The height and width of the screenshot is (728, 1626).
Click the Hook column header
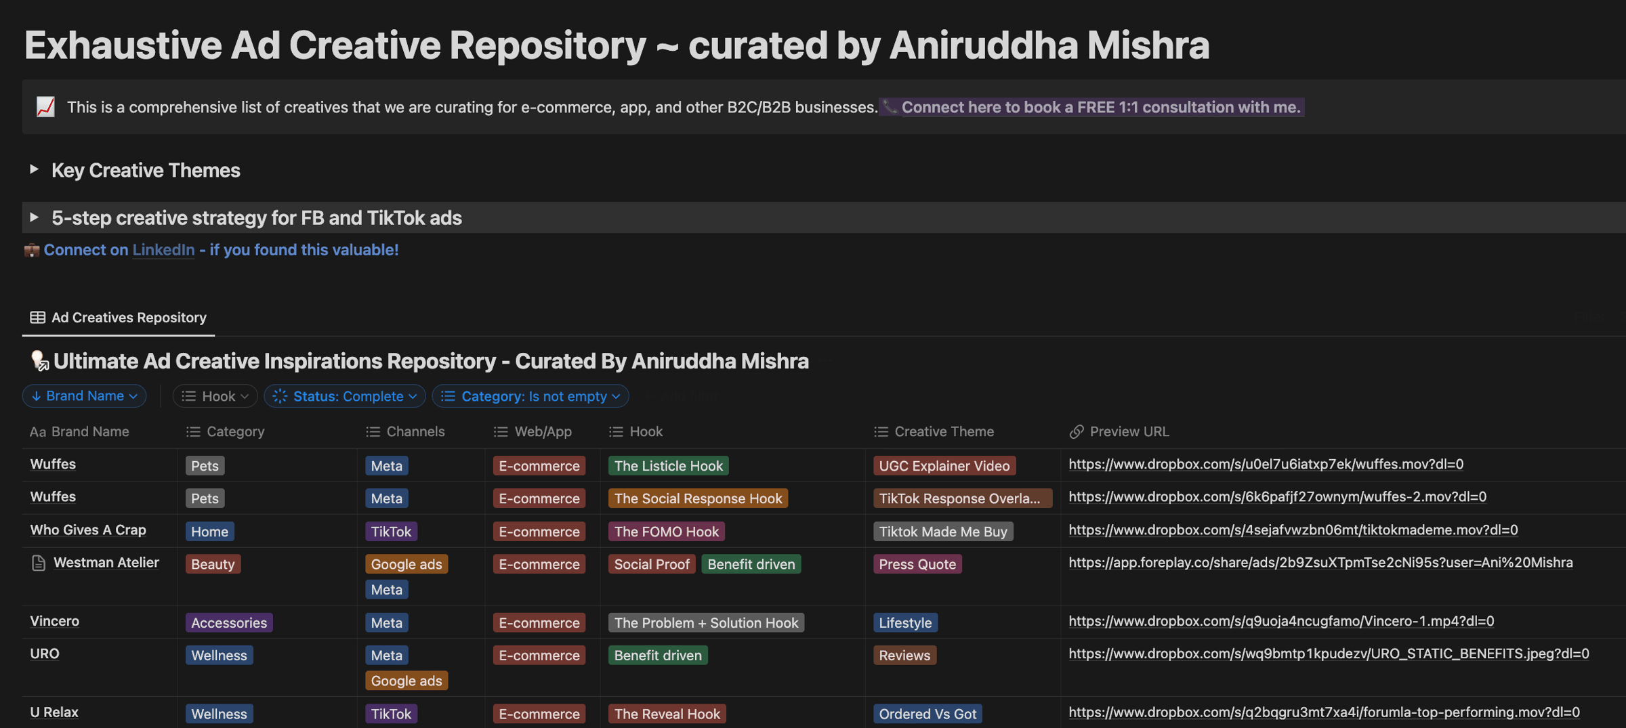pyautogui.click(x=635, y=431)
